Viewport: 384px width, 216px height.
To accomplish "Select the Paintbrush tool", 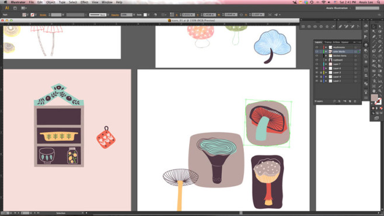I will click(374, 46).
